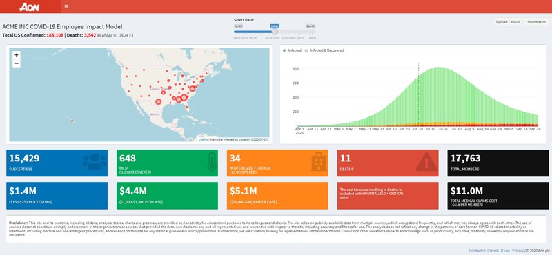Click the $11.0M total medical claims card
Image resolution: width=552 pixels, height=255 pixels.
click(497, 196)
